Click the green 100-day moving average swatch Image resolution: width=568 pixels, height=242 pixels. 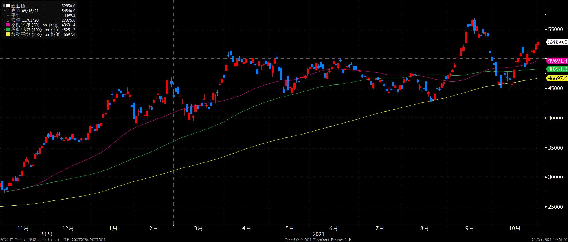point(8,30)
